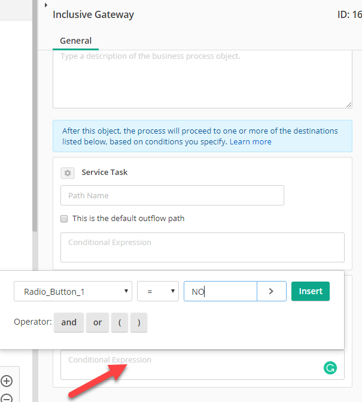Focus the Service Task Conditional Expression box
362x402 pixels.
[202, 247]
